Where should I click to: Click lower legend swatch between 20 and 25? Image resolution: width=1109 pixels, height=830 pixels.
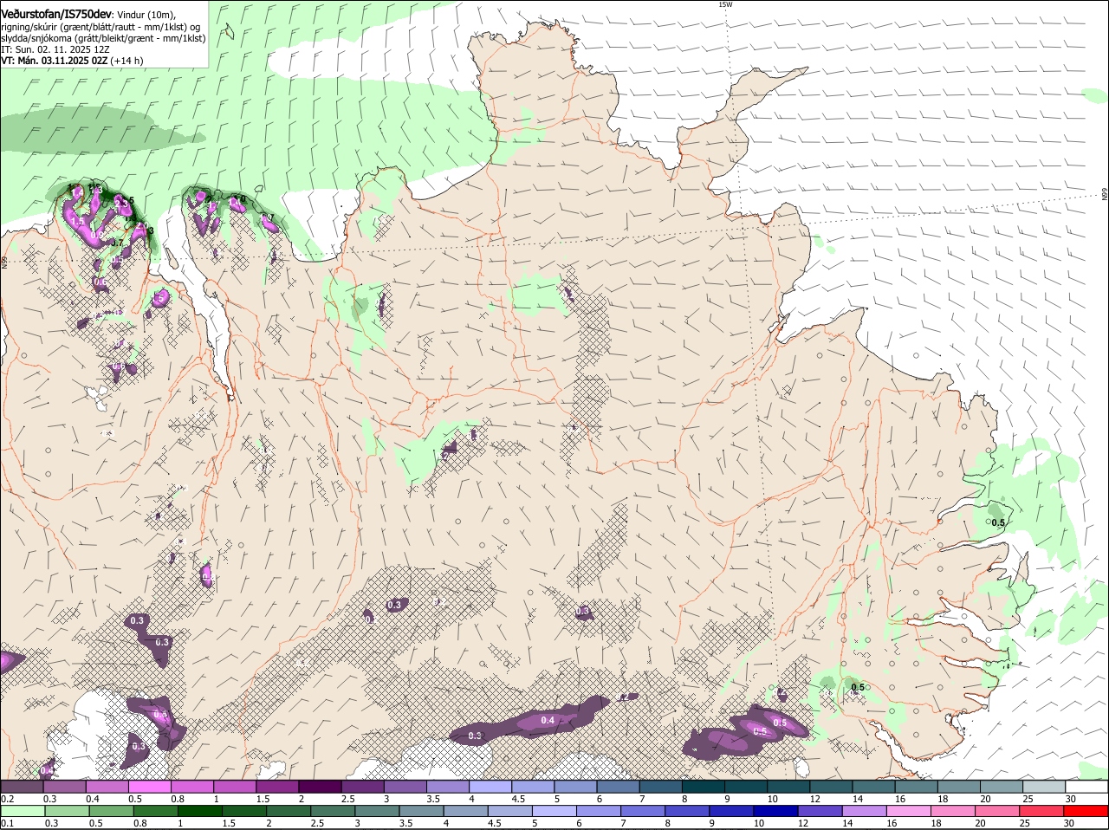click(x=998, y=812)
